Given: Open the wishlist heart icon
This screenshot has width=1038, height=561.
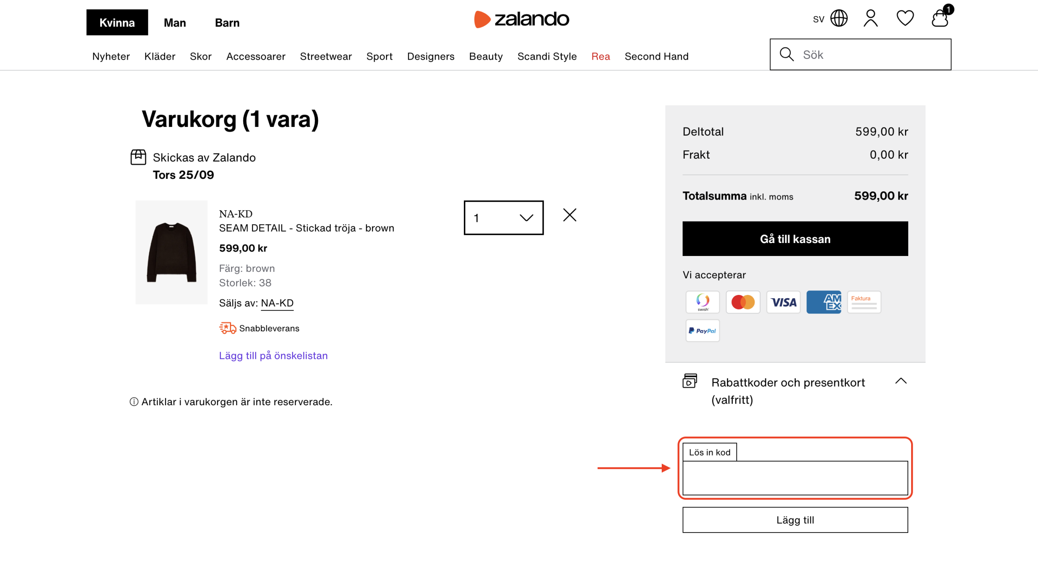Looking at the screenshot, I should (905, 19).
